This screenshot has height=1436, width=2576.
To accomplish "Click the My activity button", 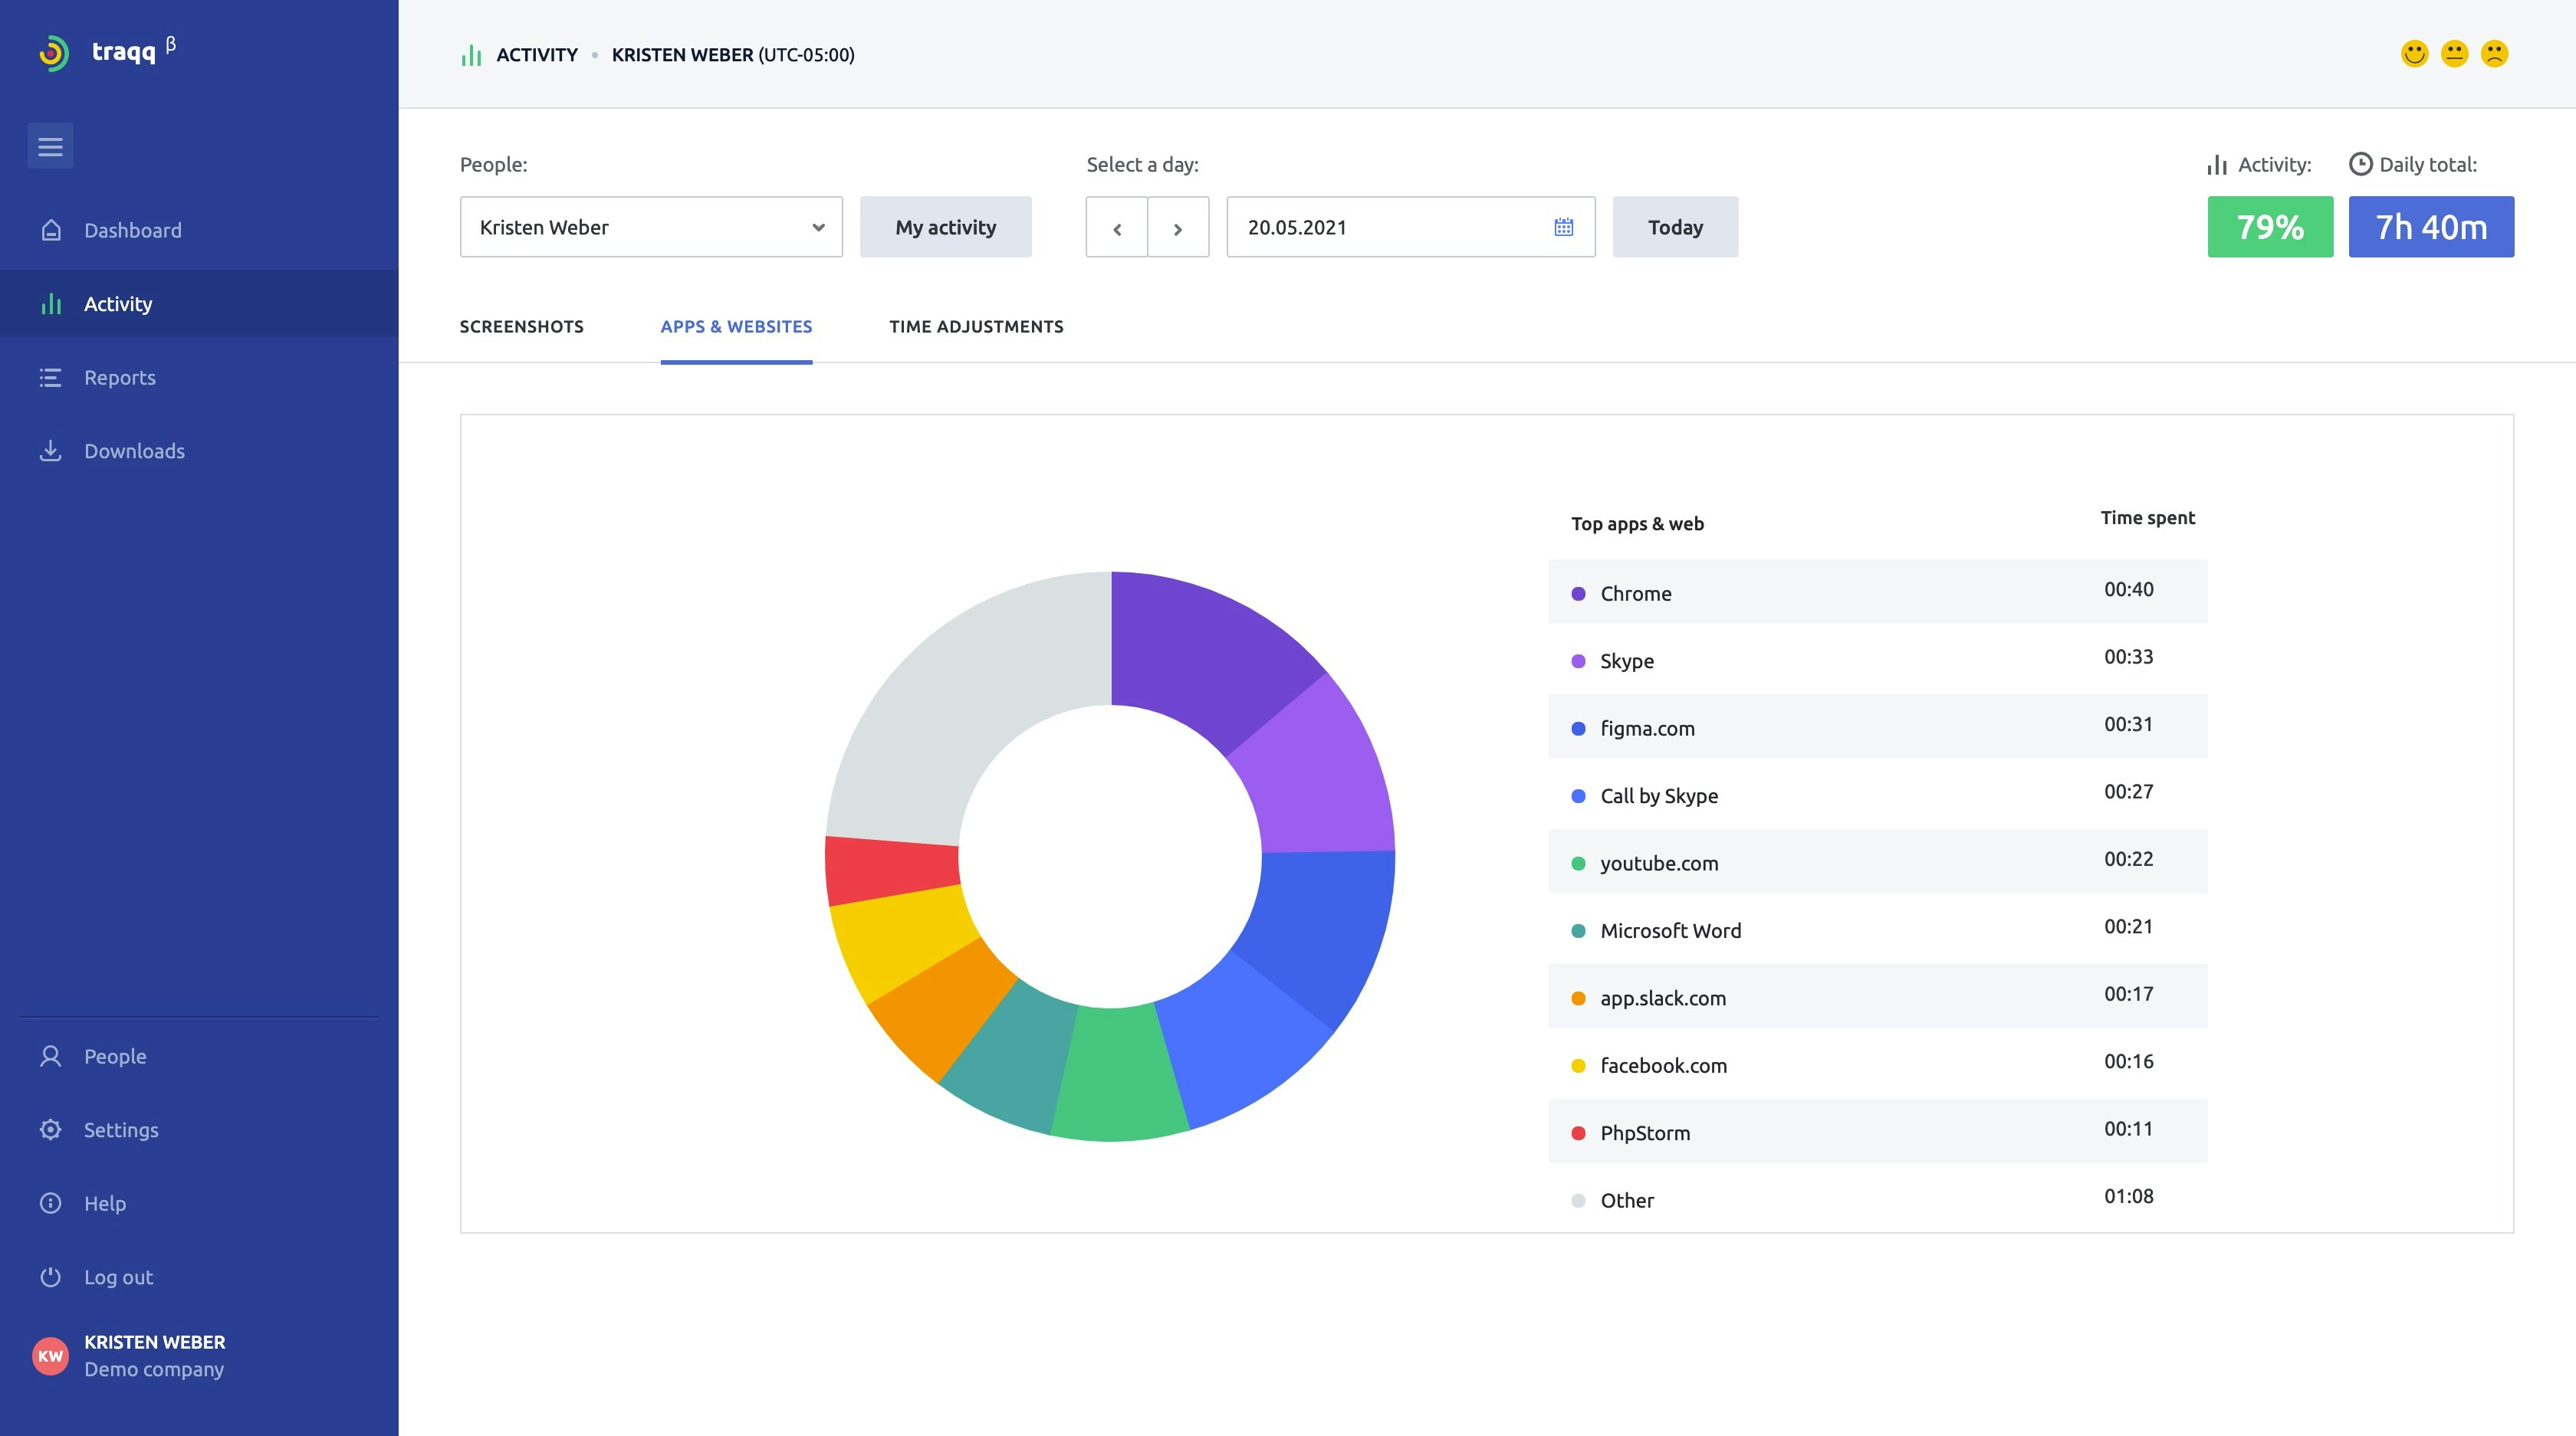I will pos(945,227).
